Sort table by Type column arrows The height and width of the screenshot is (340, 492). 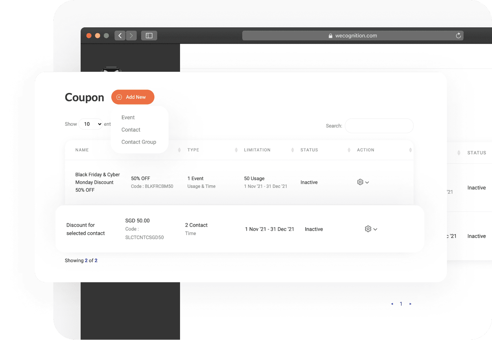point(236,150)
